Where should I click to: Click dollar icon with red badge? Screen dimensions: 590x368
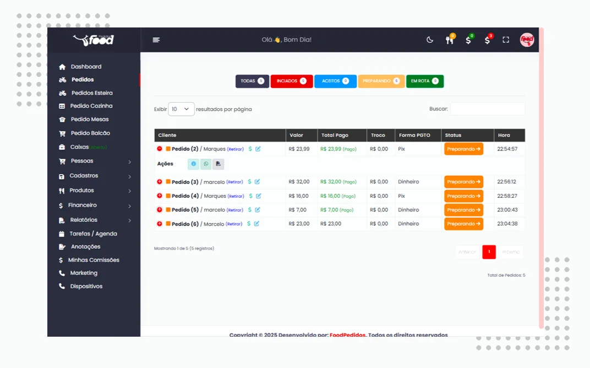coord(488,40)
